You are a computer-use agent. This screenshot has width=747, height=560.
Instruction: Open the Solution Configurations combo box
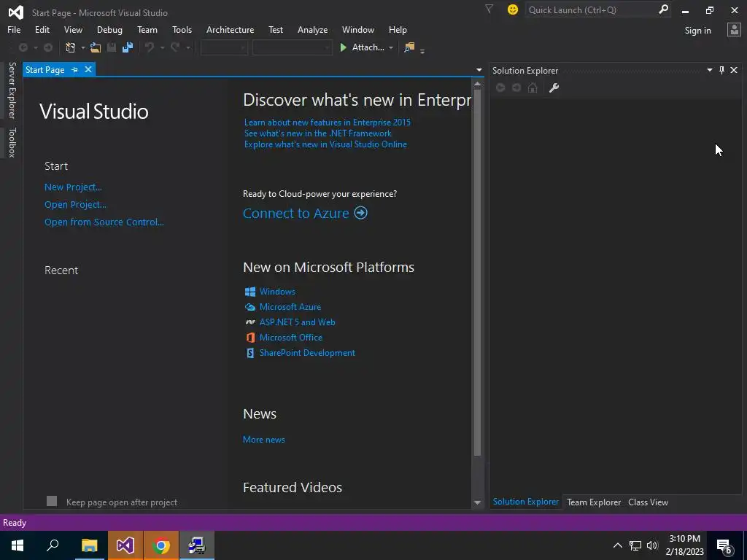point(224,47)
